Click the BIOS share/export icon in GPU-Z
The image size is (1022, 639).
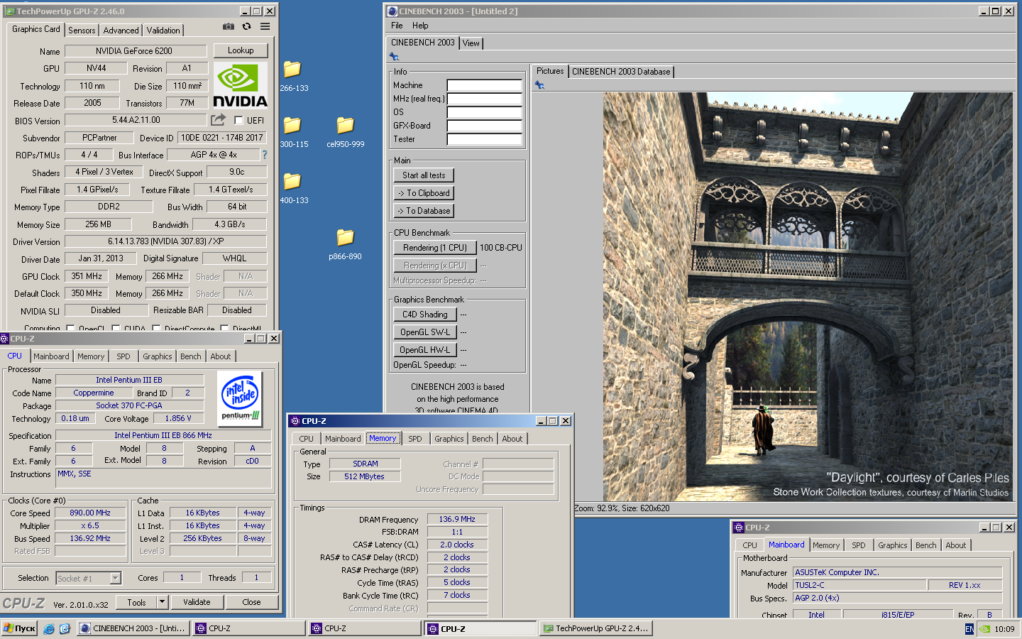click(219, 120)
